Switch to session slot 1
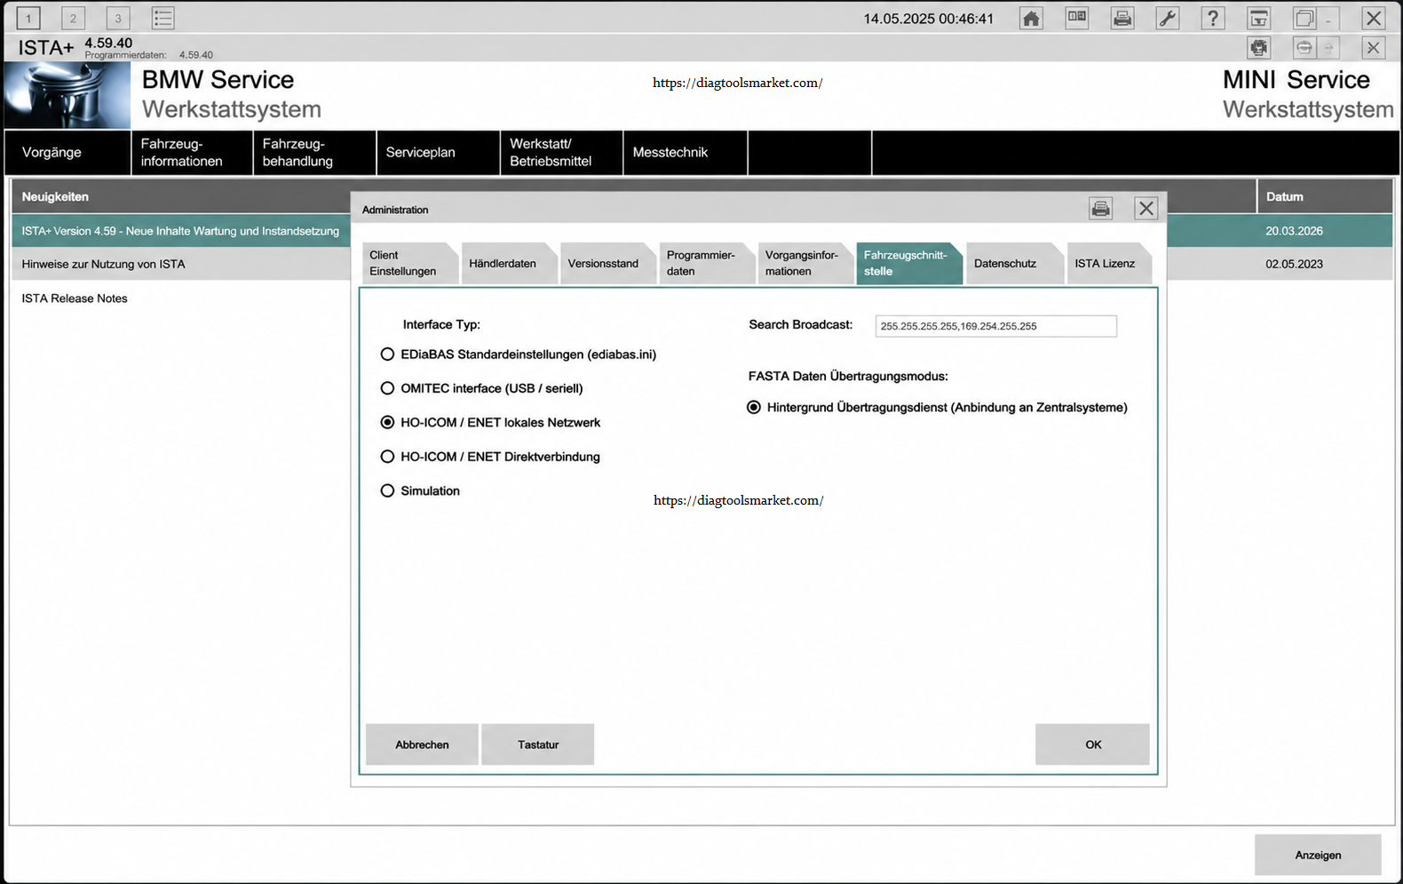 point(28,18)
